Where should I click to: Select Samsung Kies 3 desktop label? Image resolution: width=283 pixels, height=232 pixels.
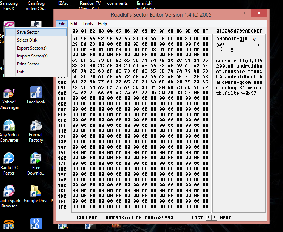[x=8, y=6]
